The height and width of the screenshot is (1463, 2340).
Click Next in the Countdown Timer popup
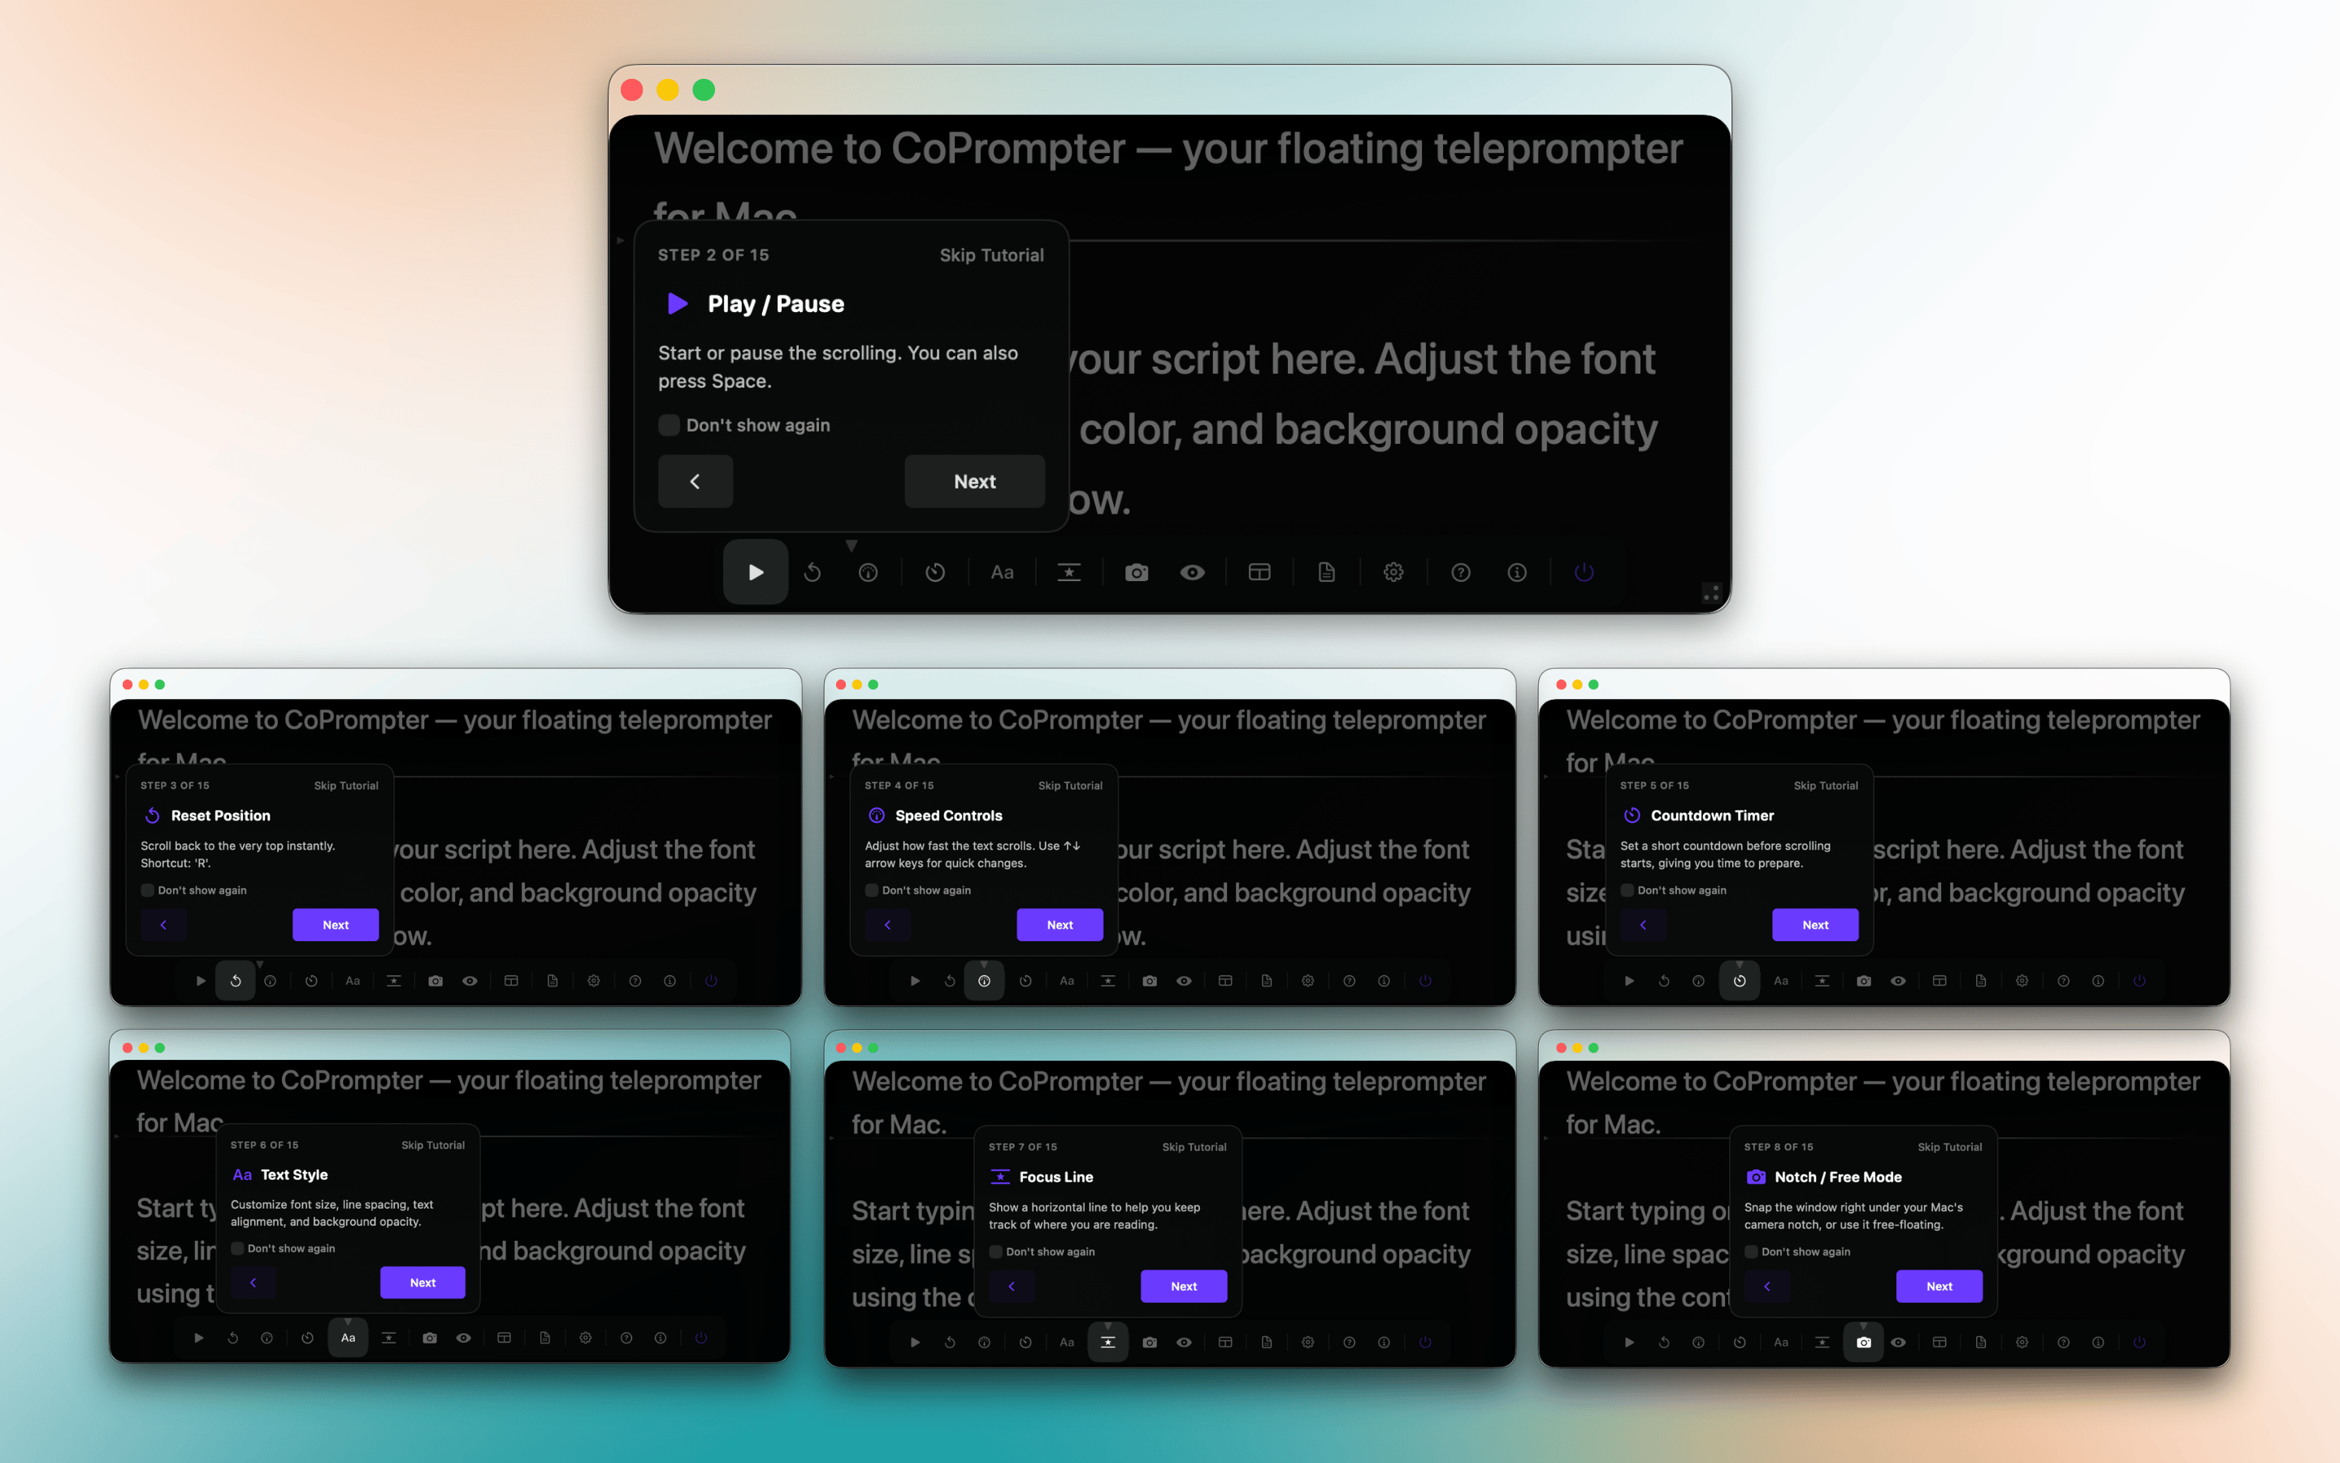[1815, 925]
